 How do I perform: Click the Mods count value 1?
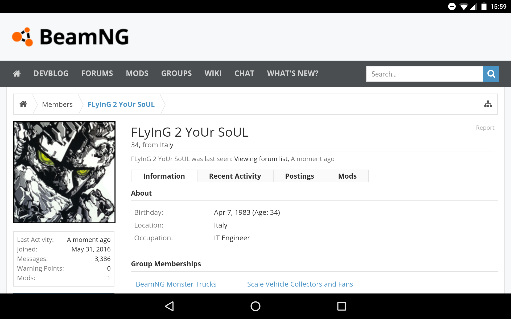tap(109, 278)
